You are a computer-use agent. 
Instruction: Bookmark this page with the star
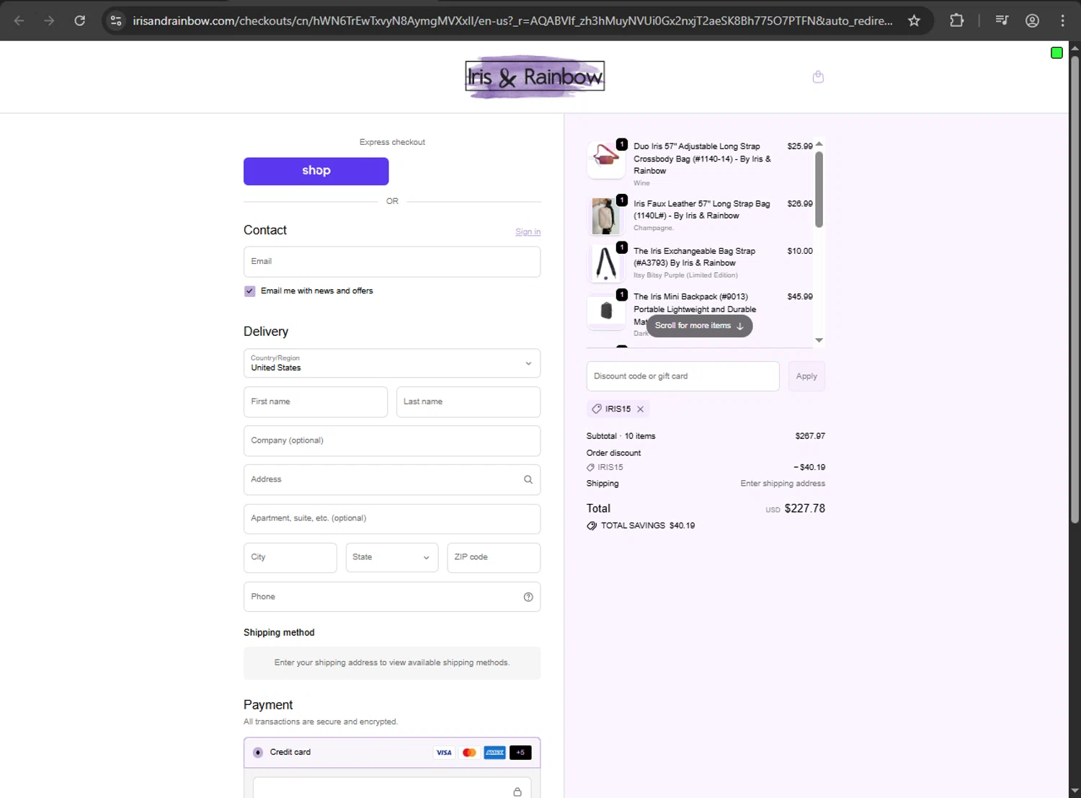[914, 21]
